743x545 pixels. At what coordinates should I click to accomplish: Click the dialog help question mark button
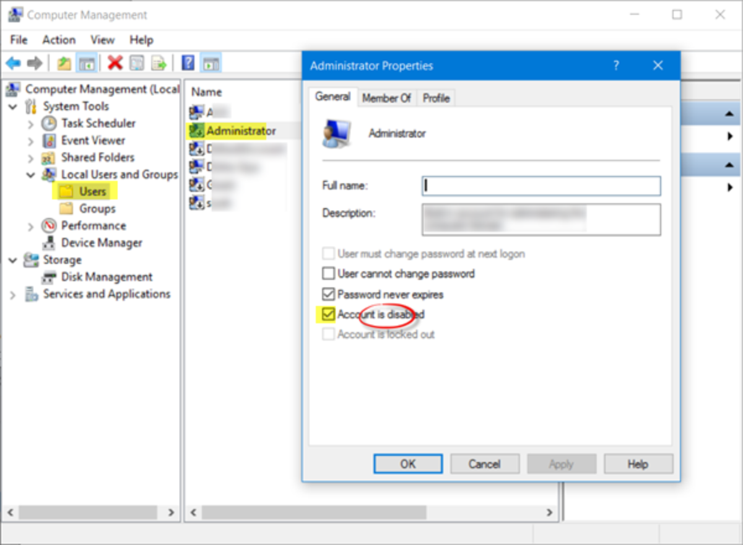615,66
